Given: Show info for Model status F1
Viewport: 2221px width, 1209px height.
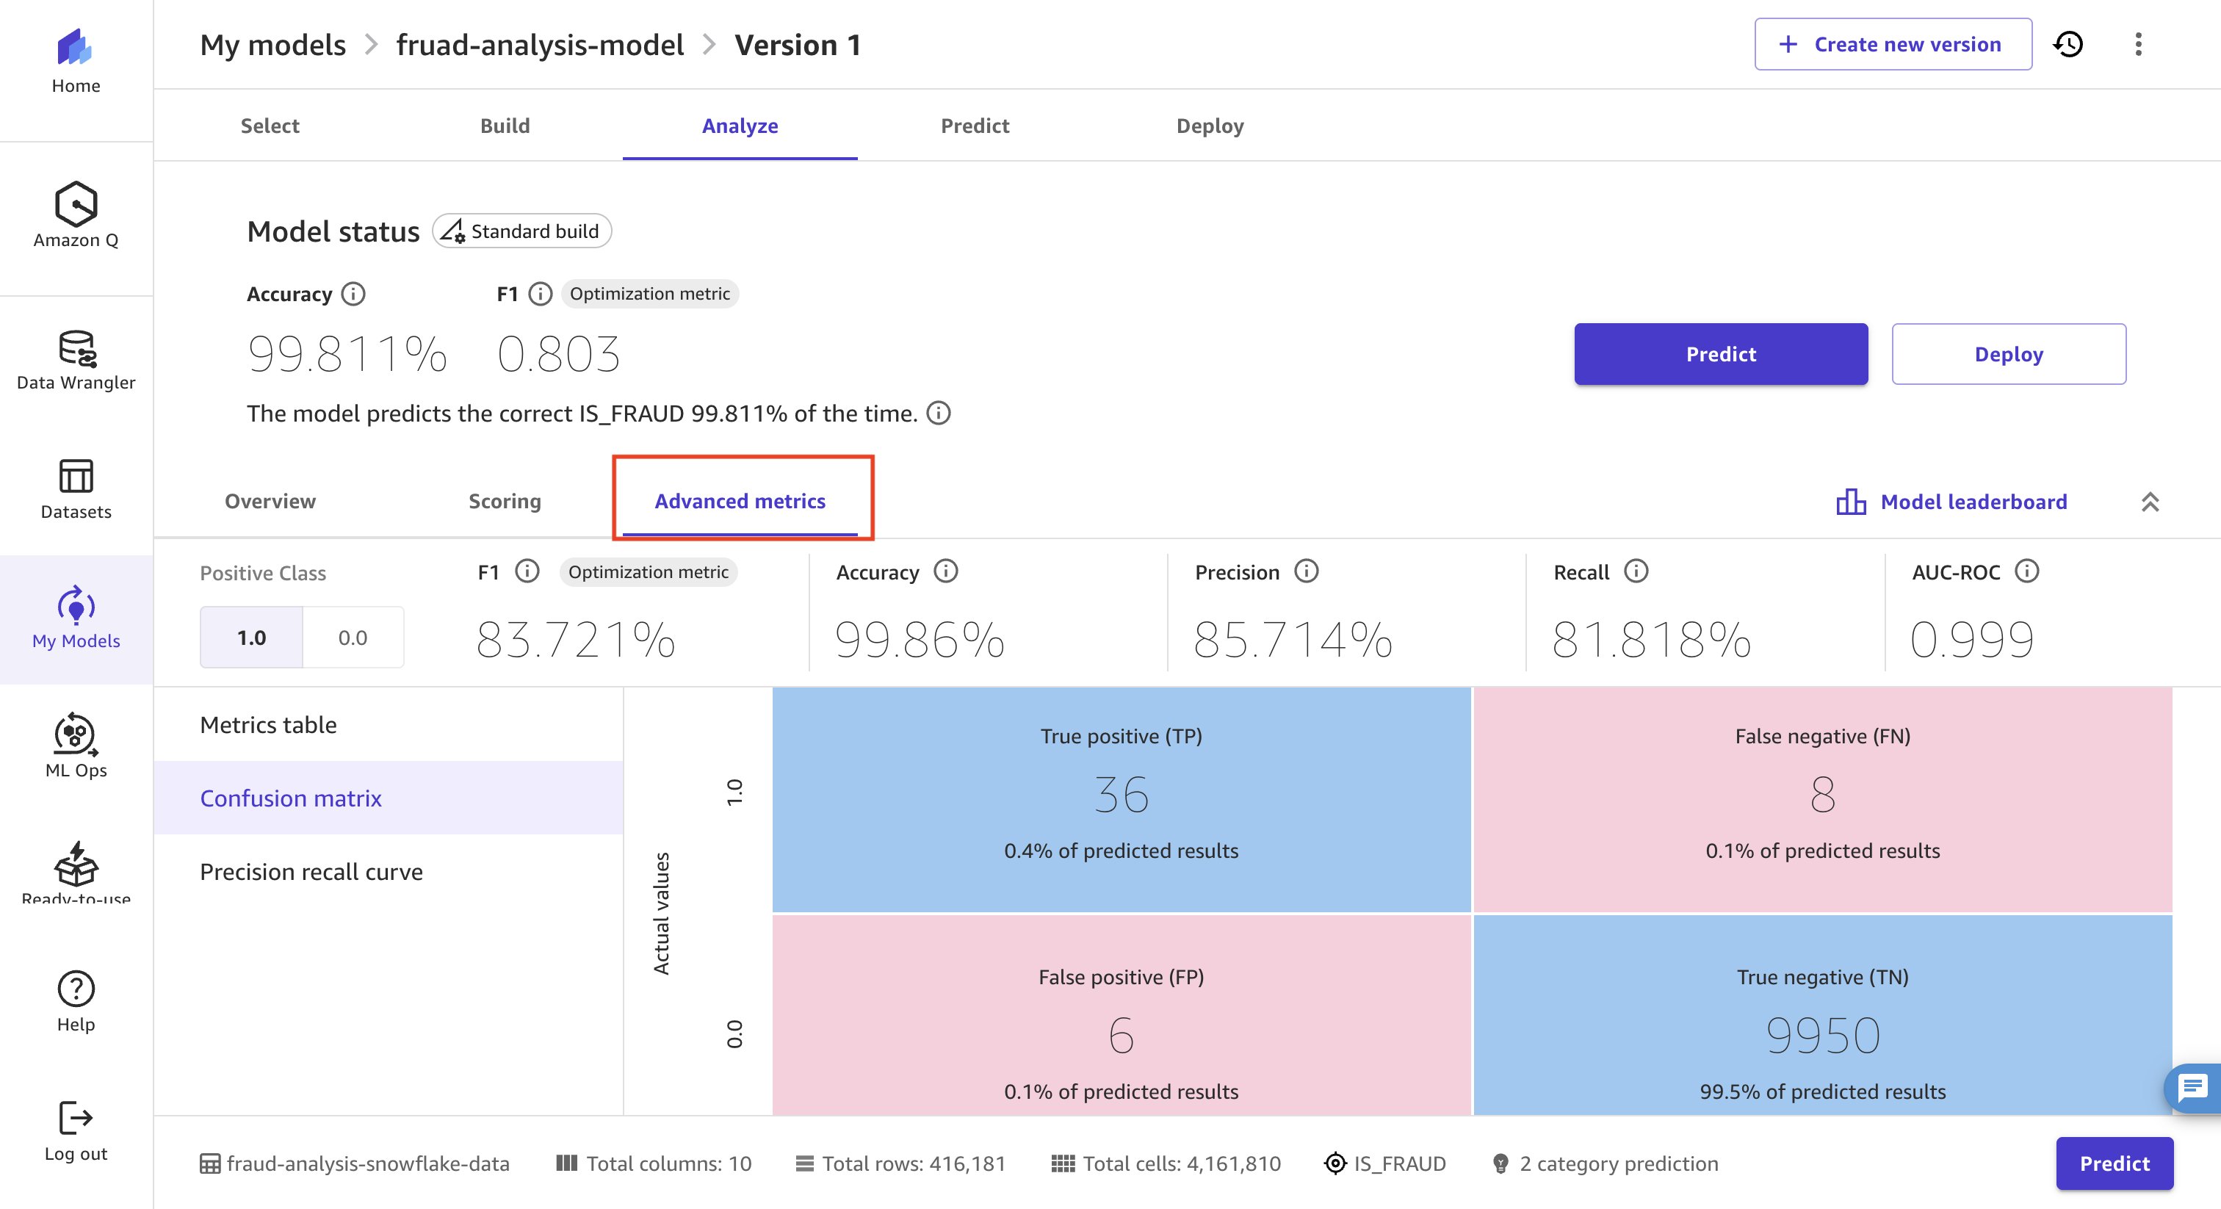Looking at the screenshot, I should click(540, 294).
